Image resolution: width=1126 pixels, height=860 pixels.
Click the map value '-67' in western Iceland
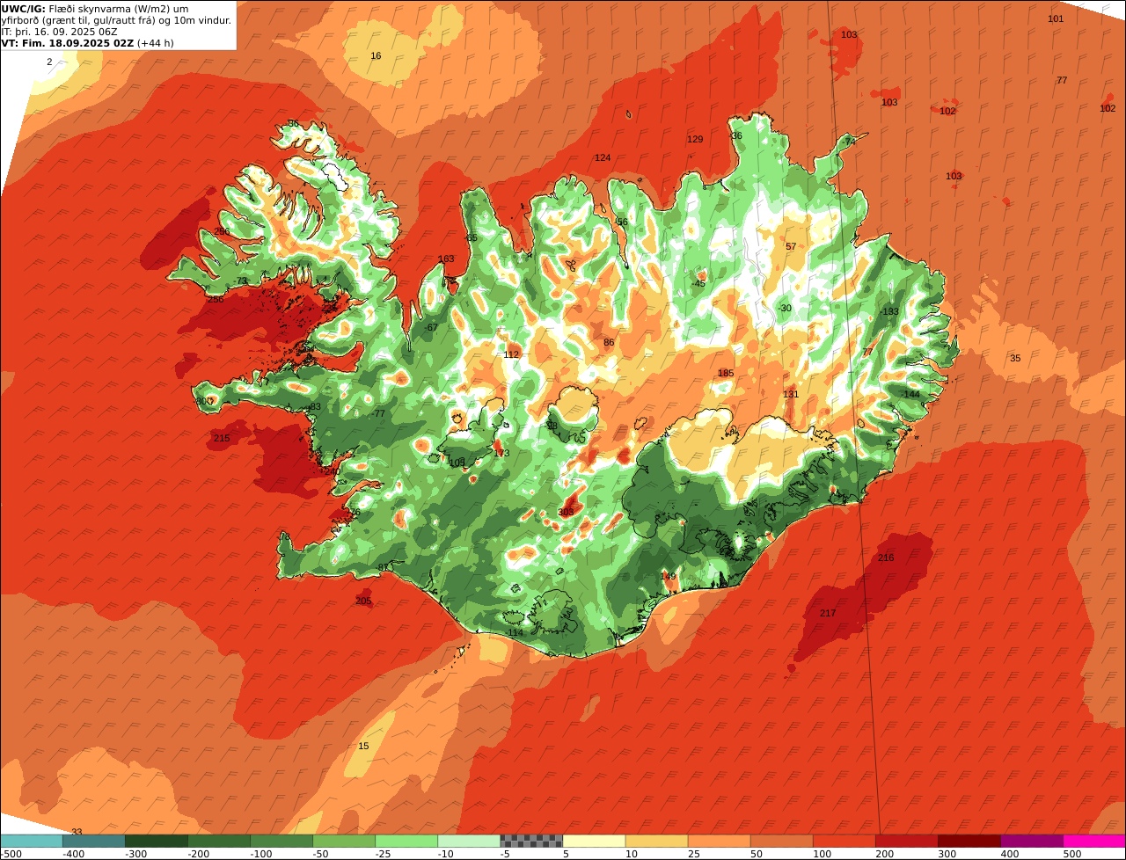[x=431, y=328]
